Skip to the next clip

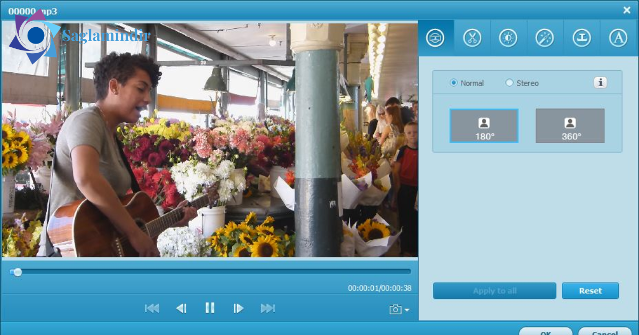[x=267, y=308]
